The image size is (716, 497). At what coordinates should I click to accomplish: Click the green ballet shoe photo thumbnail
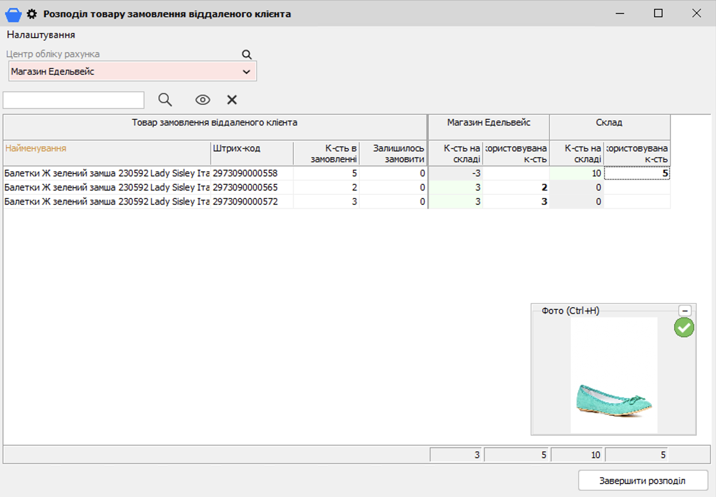(614, 400)
